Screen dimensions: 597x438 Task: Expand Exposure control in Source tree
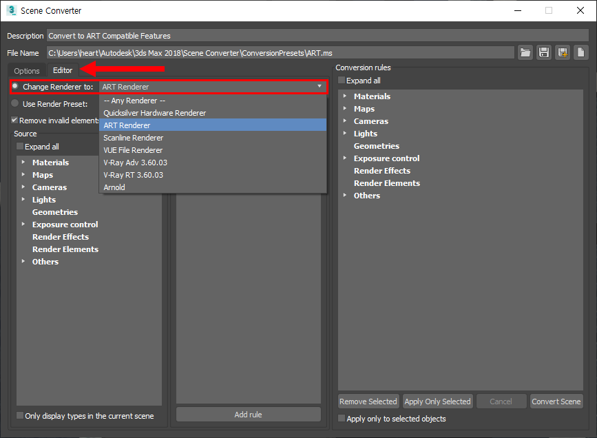tap(23, 224)
